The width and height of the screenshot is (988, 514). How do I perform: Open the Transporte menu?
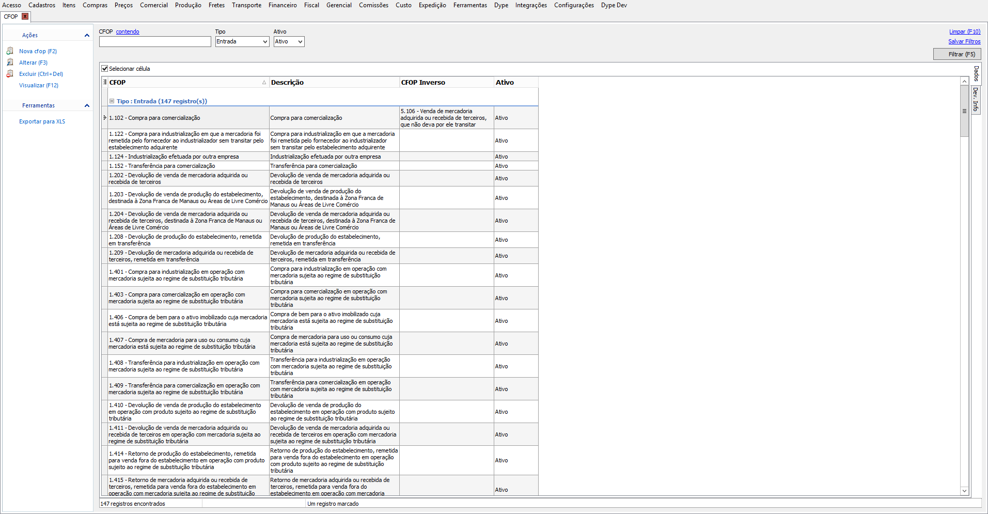[246, 5]
